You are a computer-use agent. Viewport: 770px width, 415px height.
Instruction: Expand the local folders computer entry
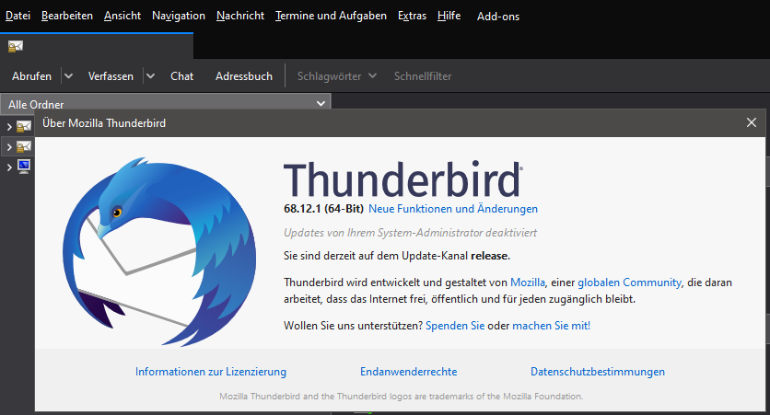point(9,167)
